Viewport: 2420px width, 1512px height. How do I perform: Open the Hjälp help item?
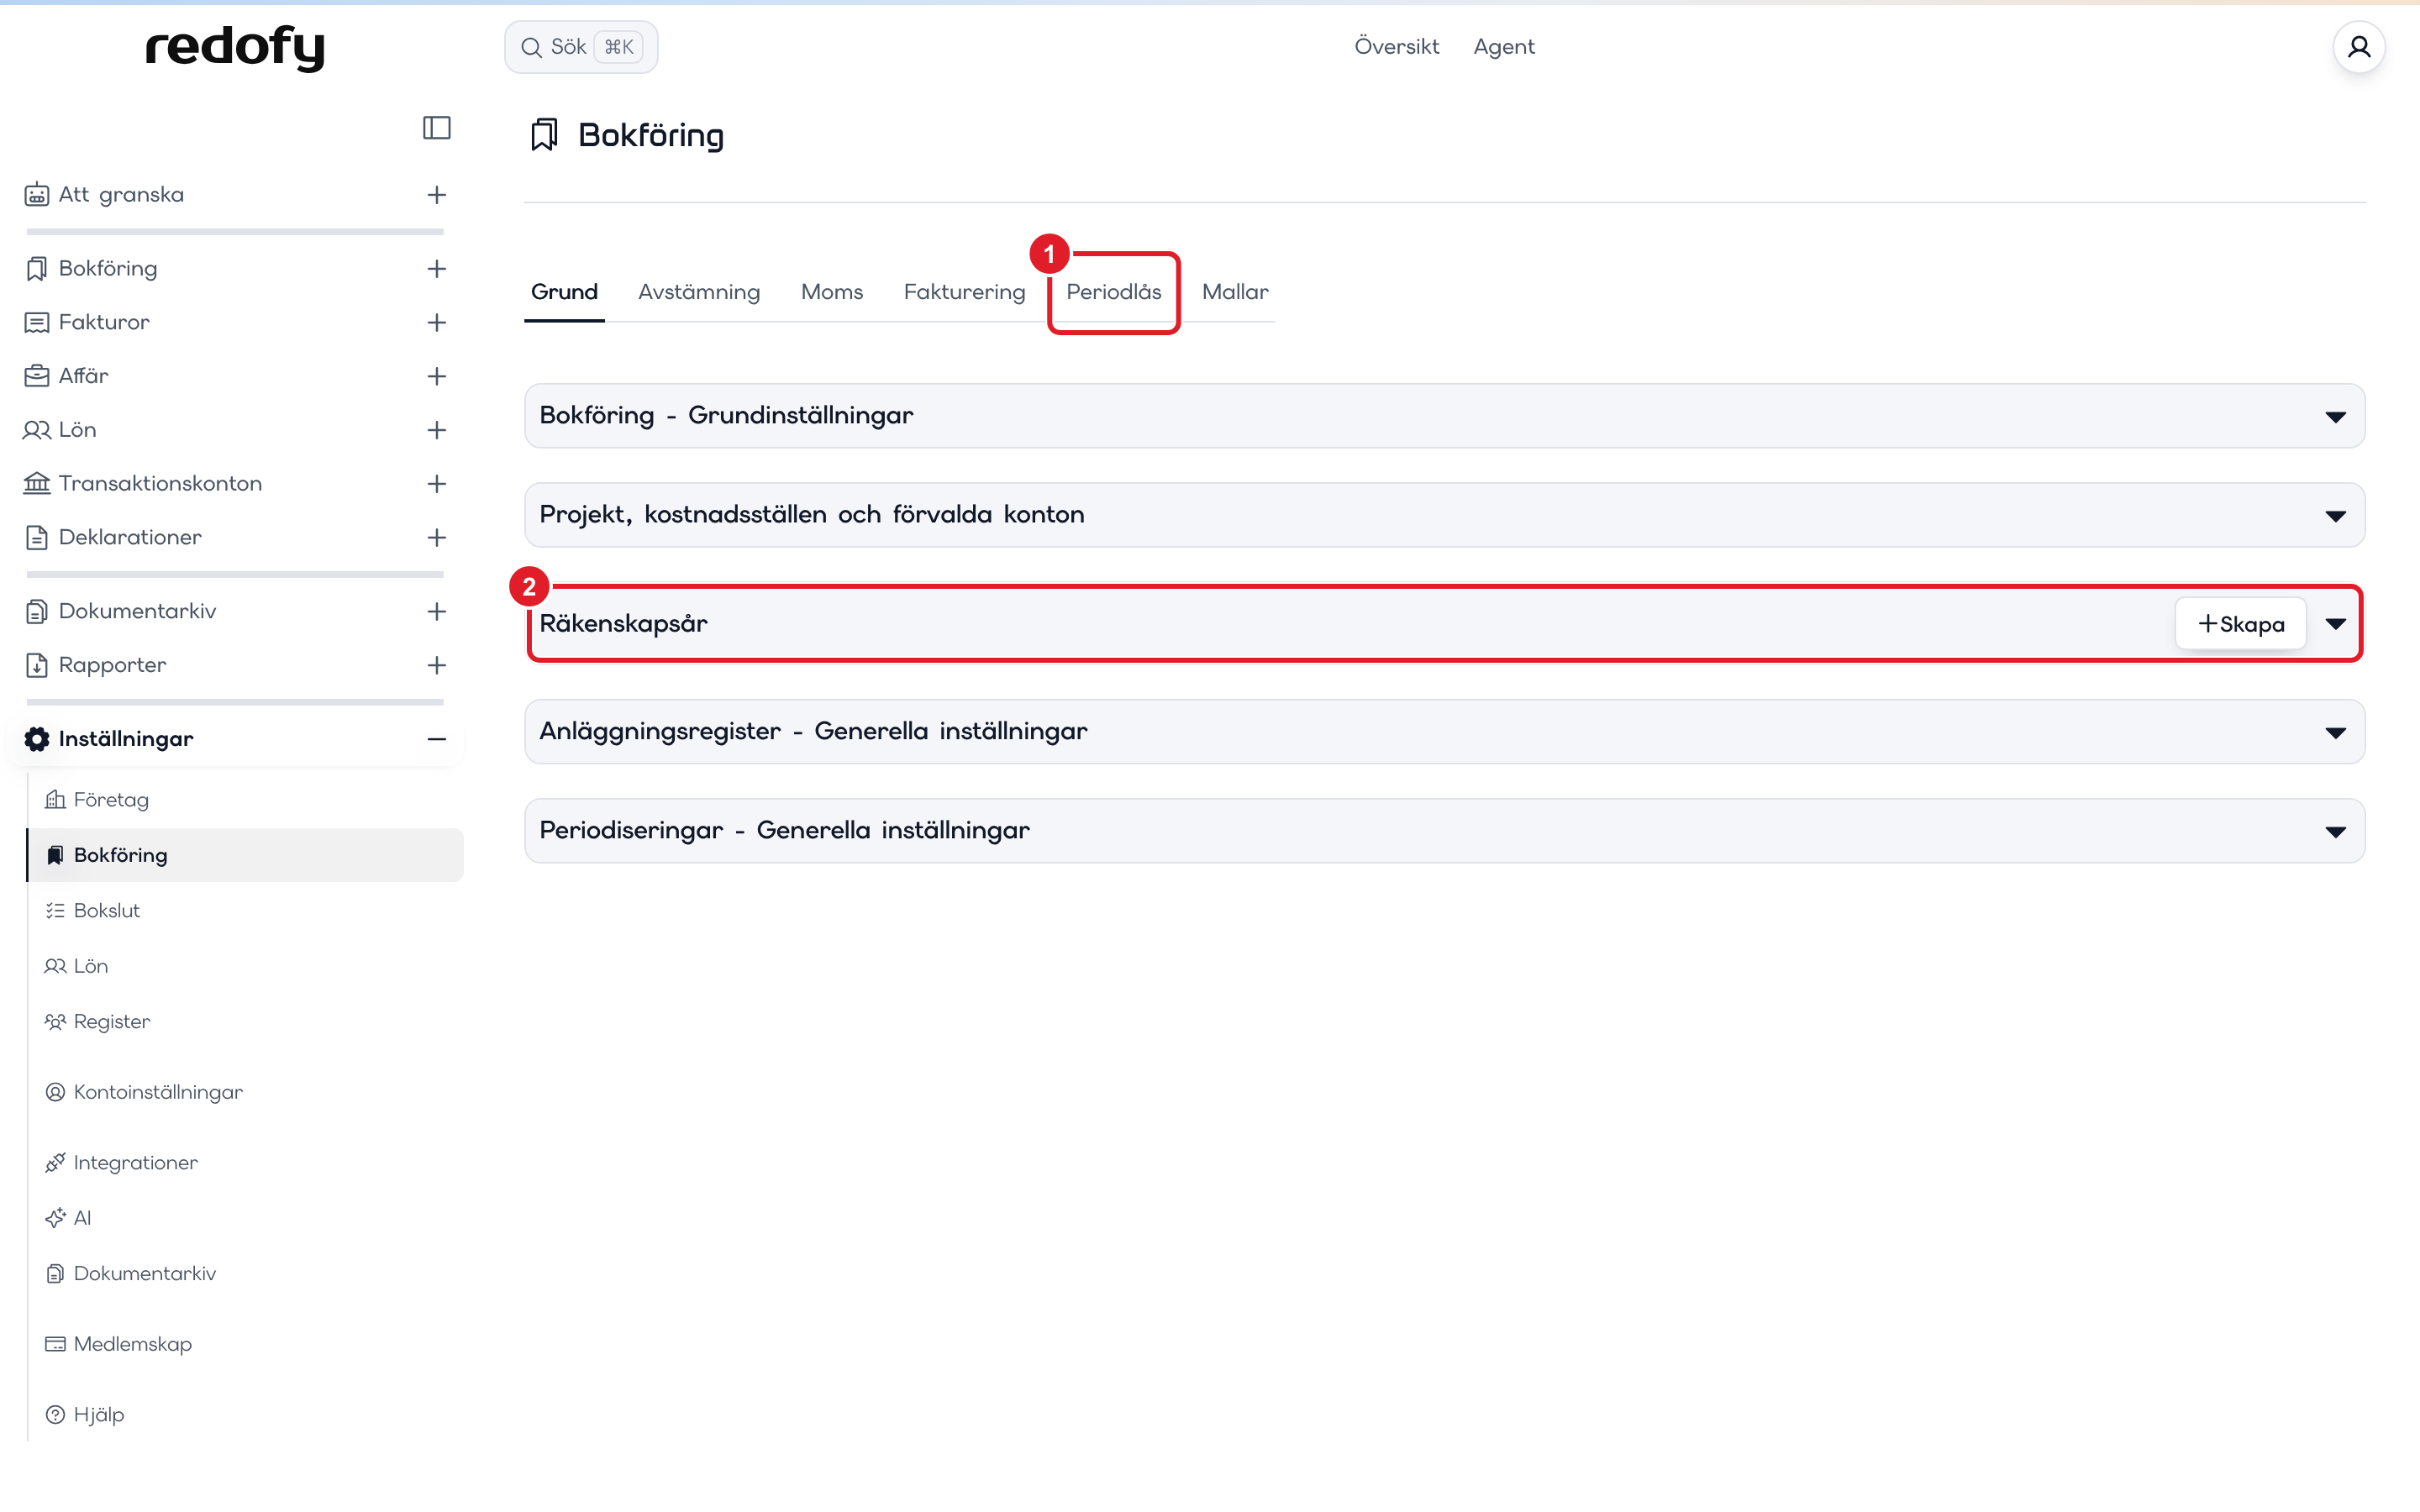[x=85, y=1414]
